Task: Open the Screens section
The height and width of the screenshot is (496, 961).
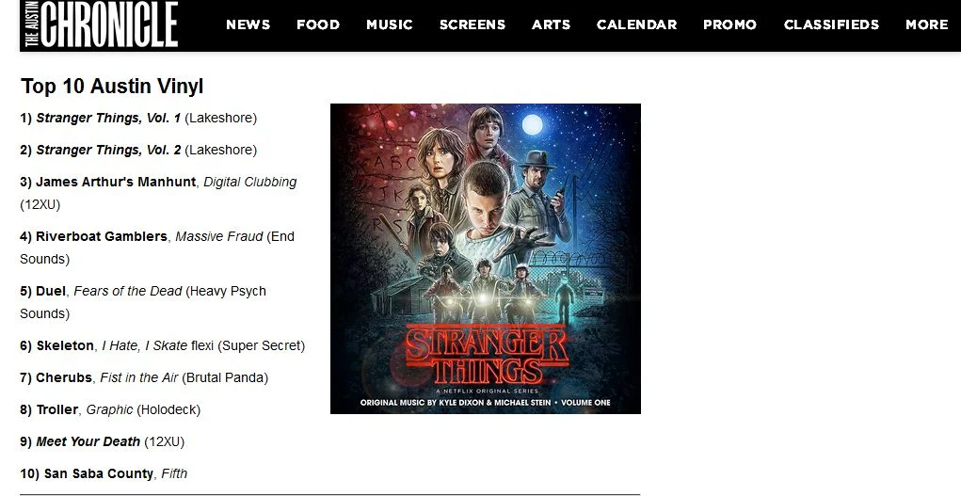Action: [472, 24]
